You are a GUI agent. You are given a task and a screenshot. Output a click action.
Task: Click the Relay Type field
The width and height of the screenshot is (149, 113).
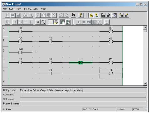[x=83, y=90]
